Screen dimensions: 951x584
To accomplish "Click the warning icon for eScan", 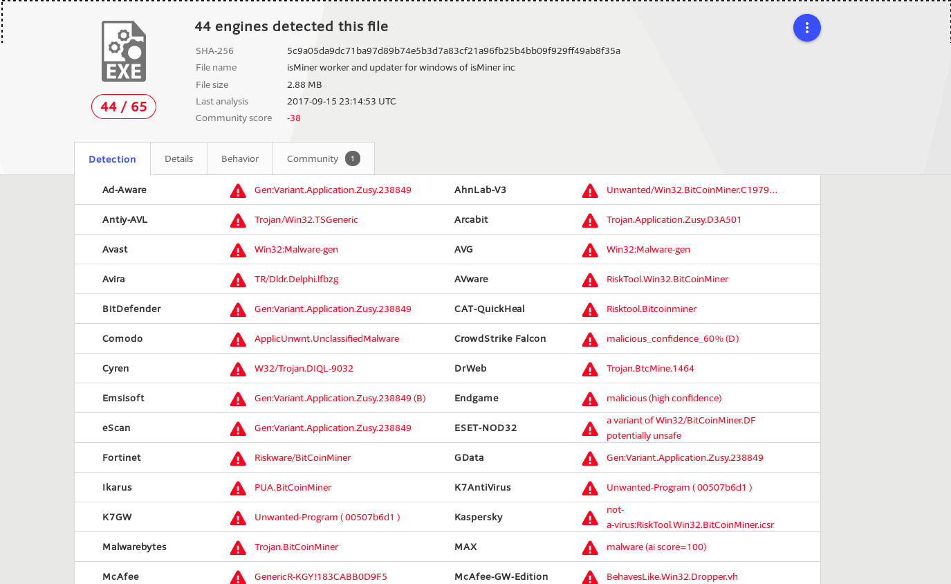I will pyautogui.click(x=238, y=428).
